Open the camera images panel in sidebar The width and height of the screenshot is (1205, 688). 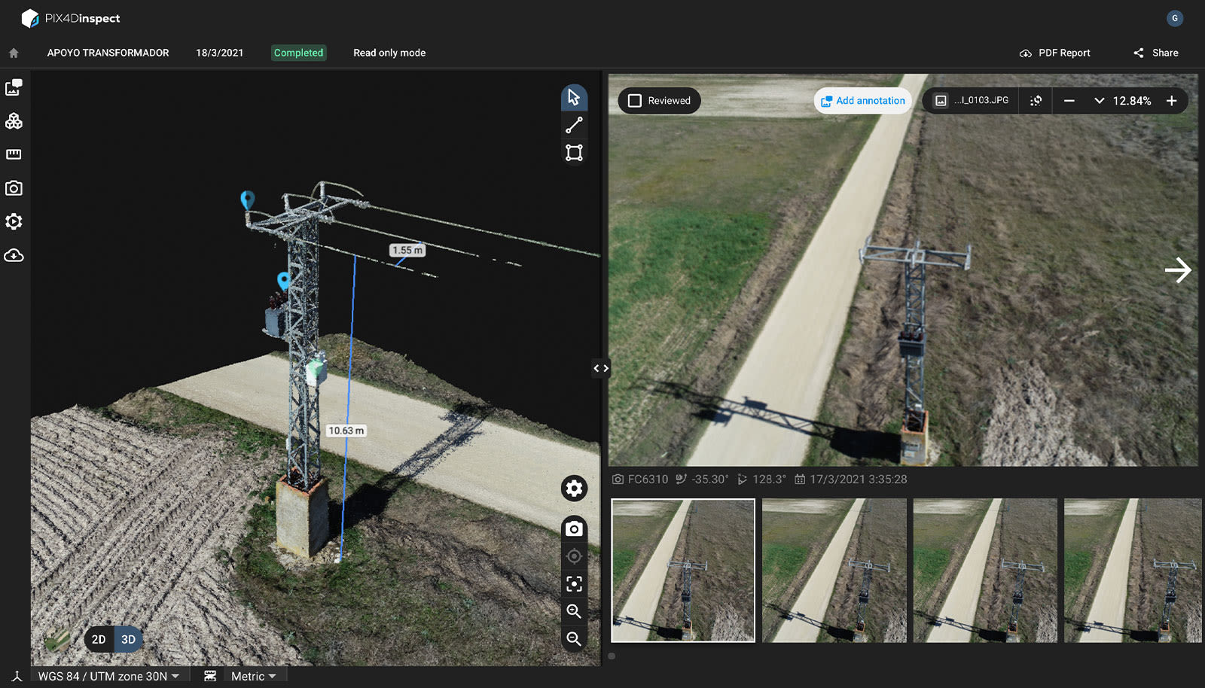[14, 188]
